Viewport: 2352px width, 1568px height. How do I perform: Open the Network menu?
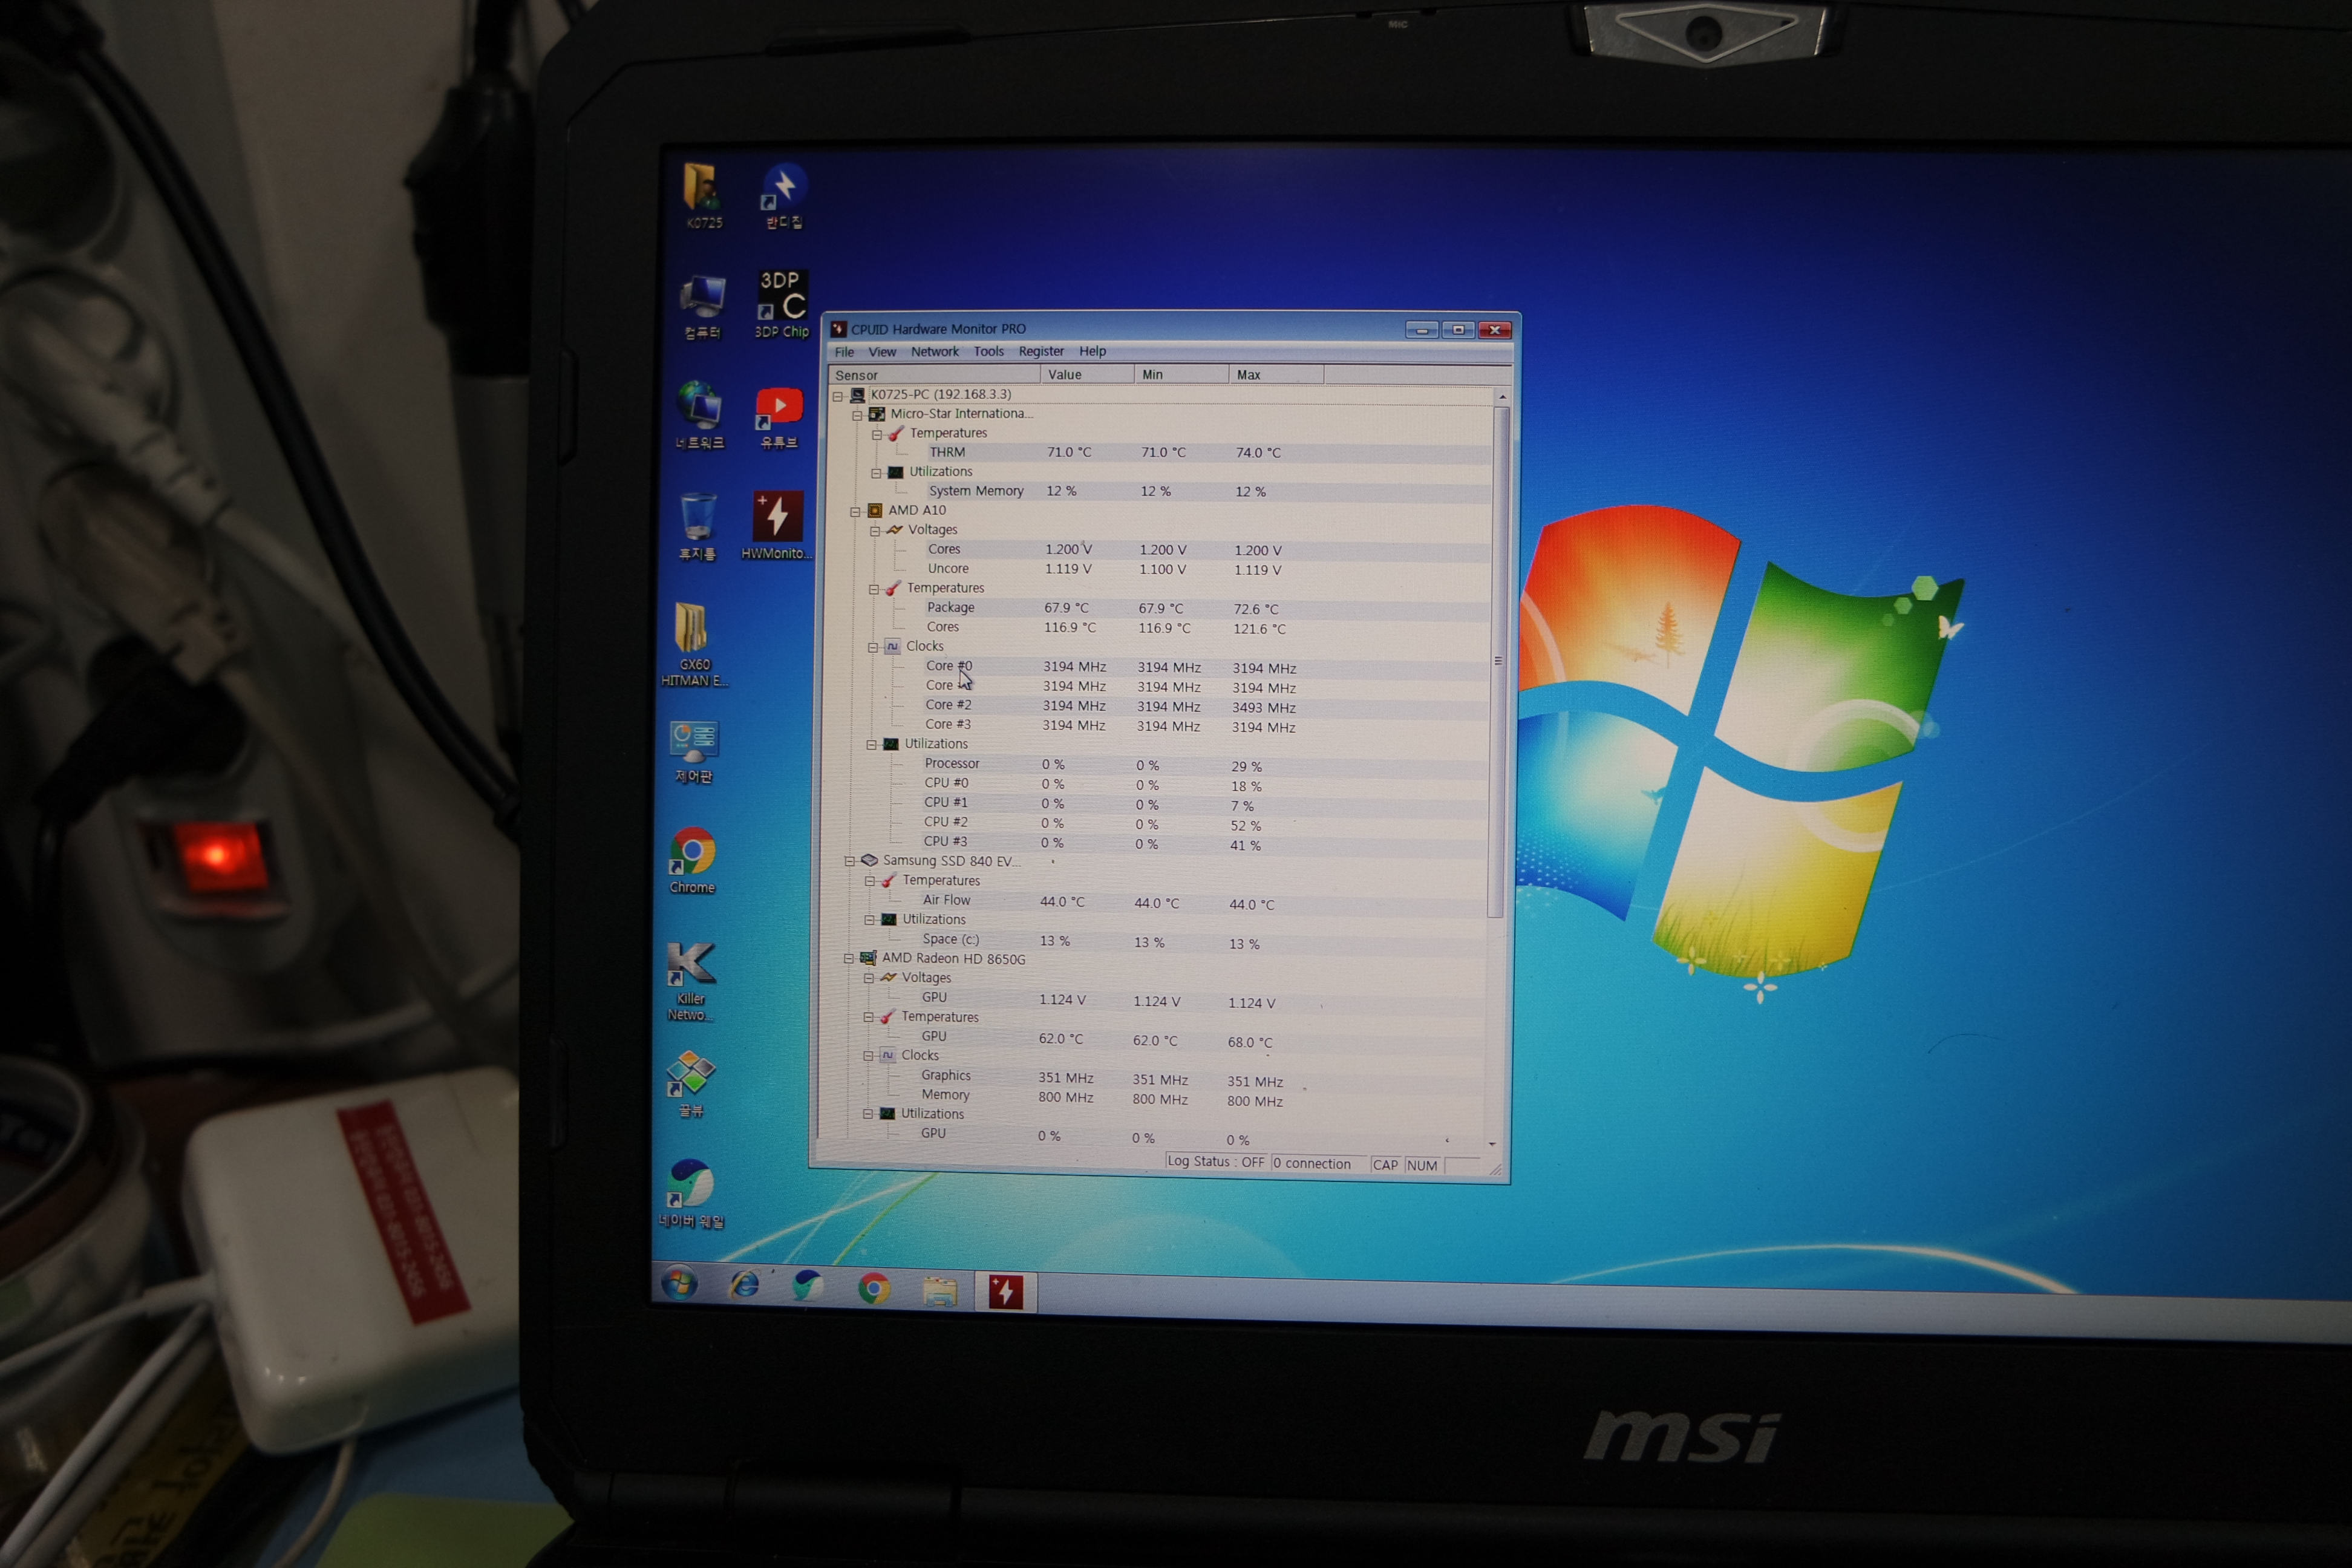(934, 352)
